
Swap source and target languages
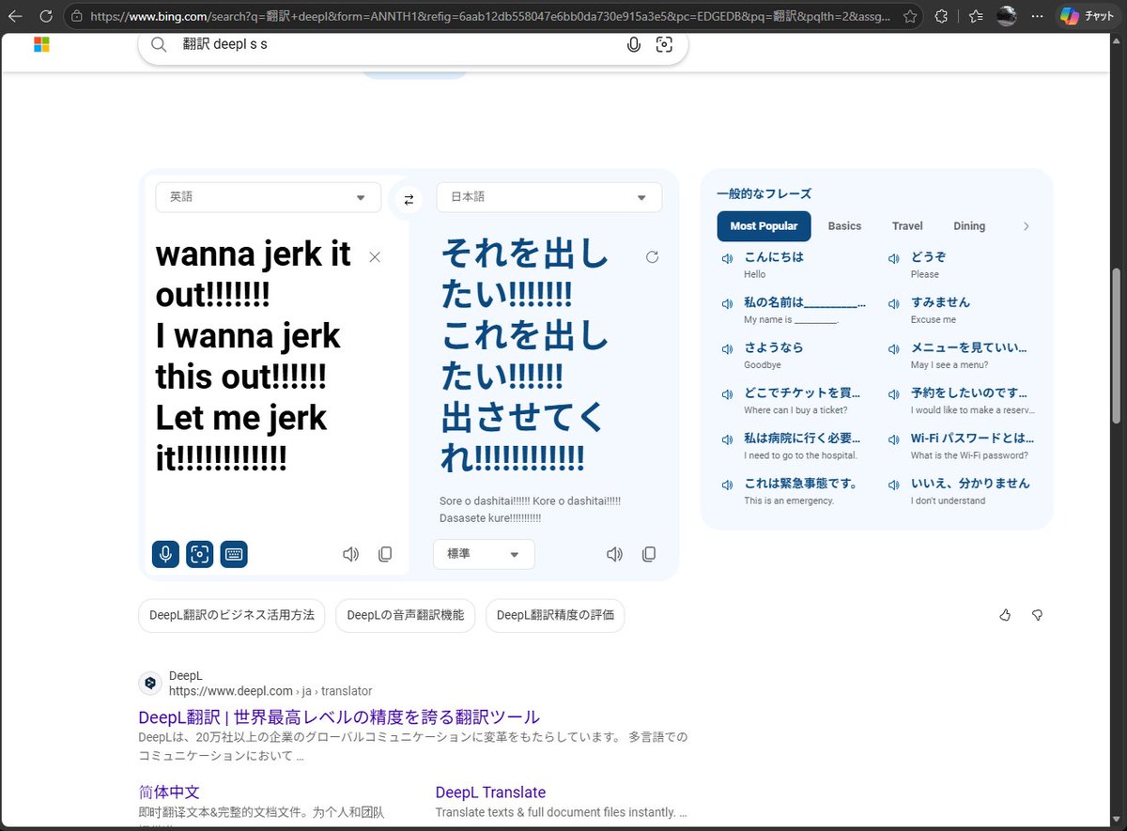click(409, 199)
